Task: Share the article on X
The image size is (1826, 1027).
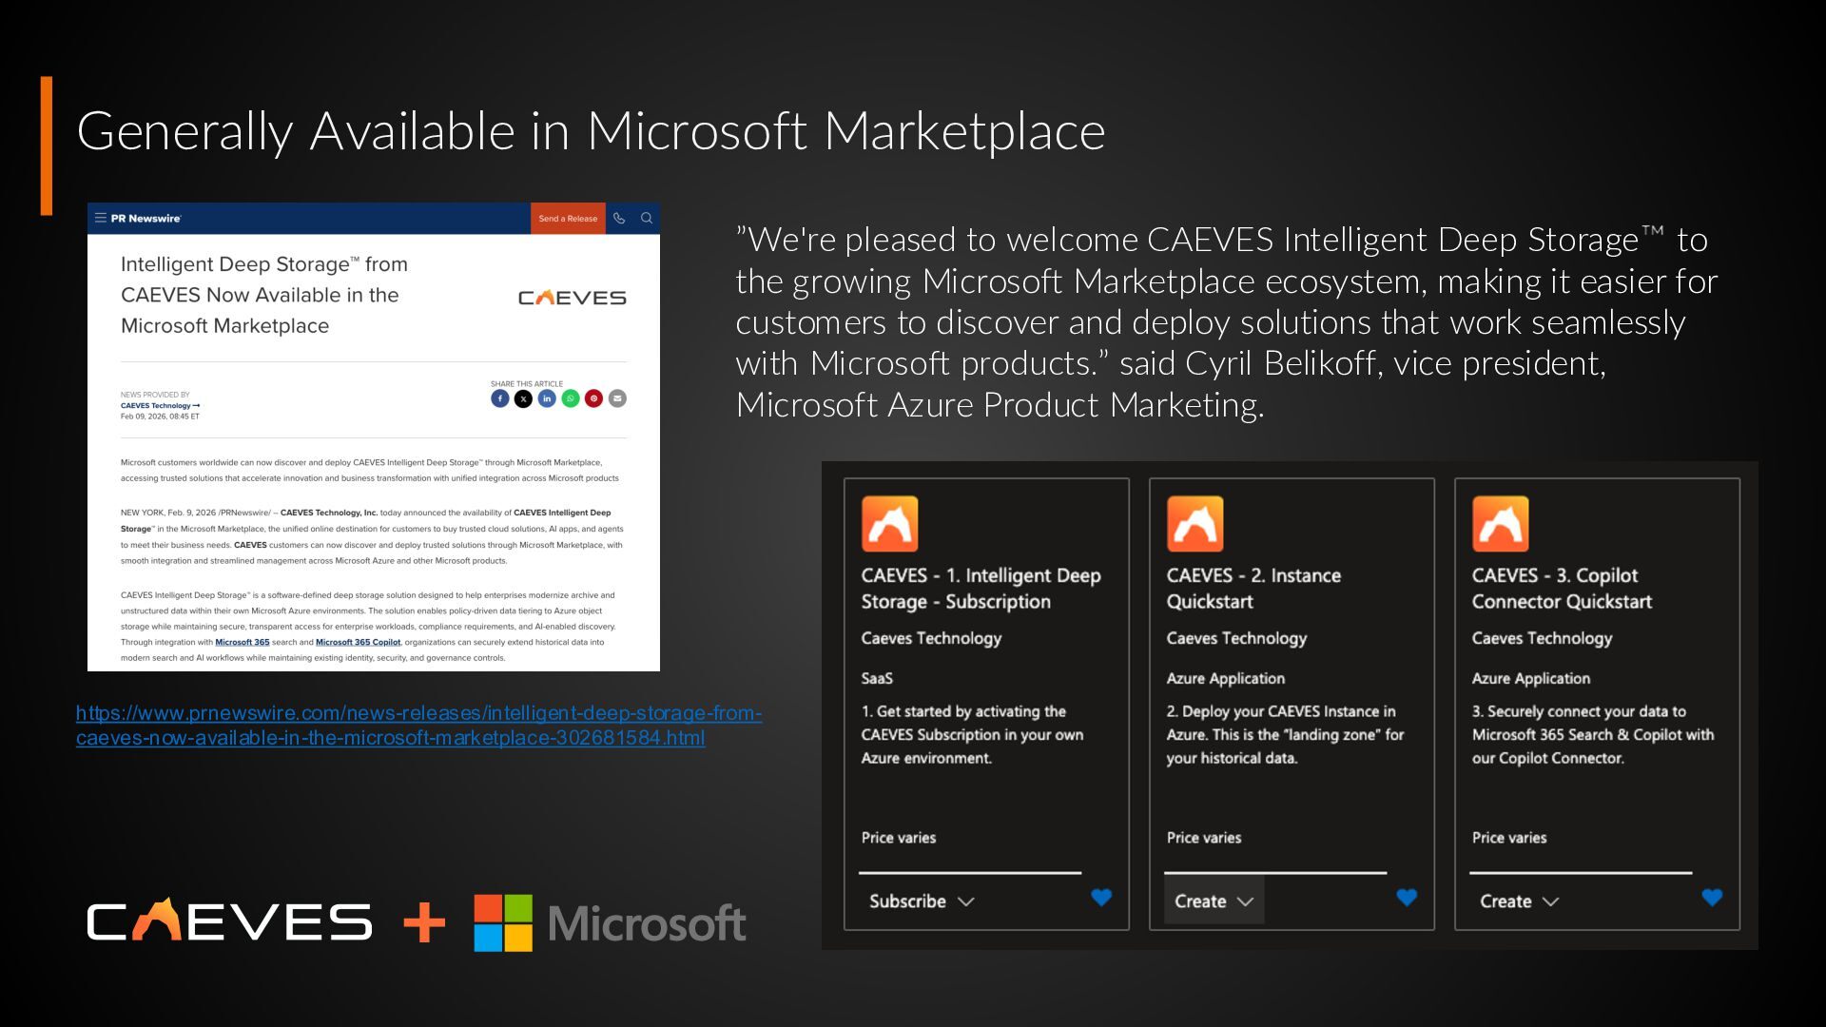Action: point(523,398)
